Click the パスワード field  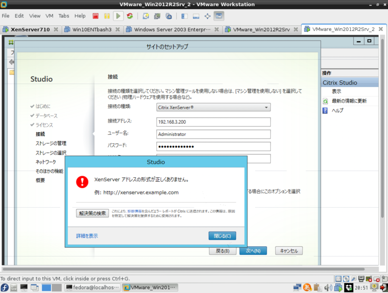click(x=213, y=146)
